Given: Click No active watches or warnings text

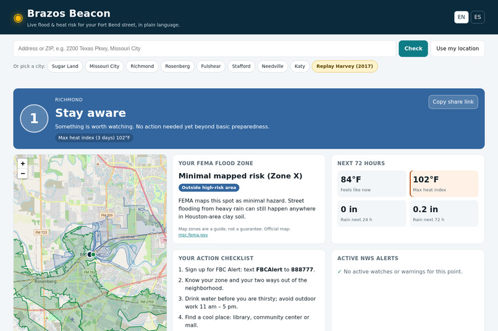Looking at the screenshot, I should [x=403, y=272].
